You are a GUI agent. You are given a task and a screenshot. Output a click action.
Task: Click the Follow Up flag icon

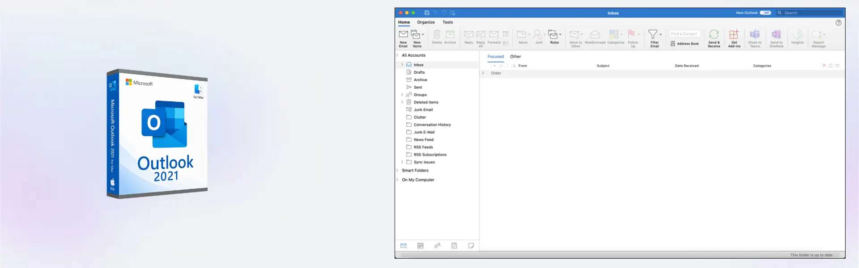point(631,34)
